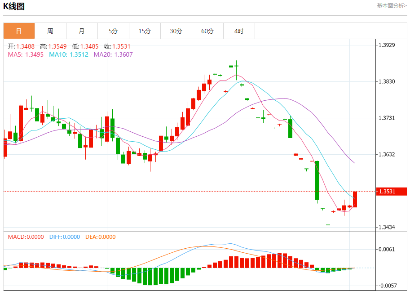The height and width of the screenshot is (291, 410).
Task: Click the MA5: 1.3495 legend
Action: pyautogui.click(x=26, y=54)
